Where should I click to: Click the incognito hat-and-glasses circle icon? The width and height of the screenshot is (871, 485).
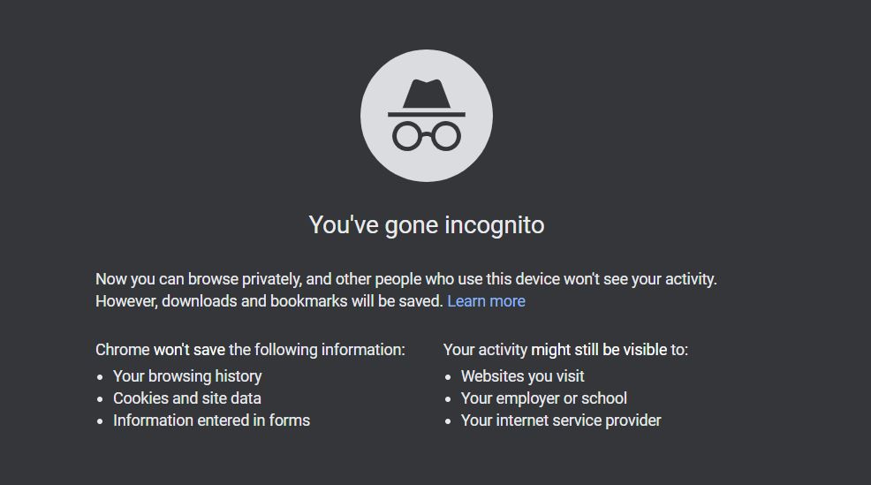pos(427,116)
